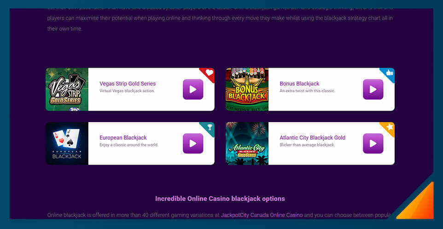Click the 'Incredible Online Casino blackjack options' heading
The image size is (443, 229).
click(220, 199)
